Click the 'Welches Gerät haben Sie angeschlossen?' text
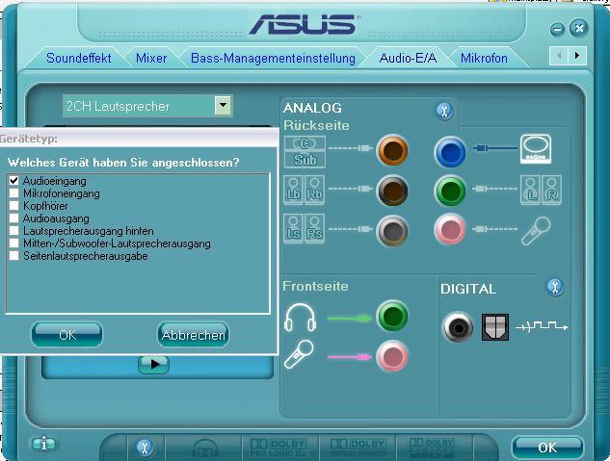Viewport: 610px width, 461px height. 123,162
